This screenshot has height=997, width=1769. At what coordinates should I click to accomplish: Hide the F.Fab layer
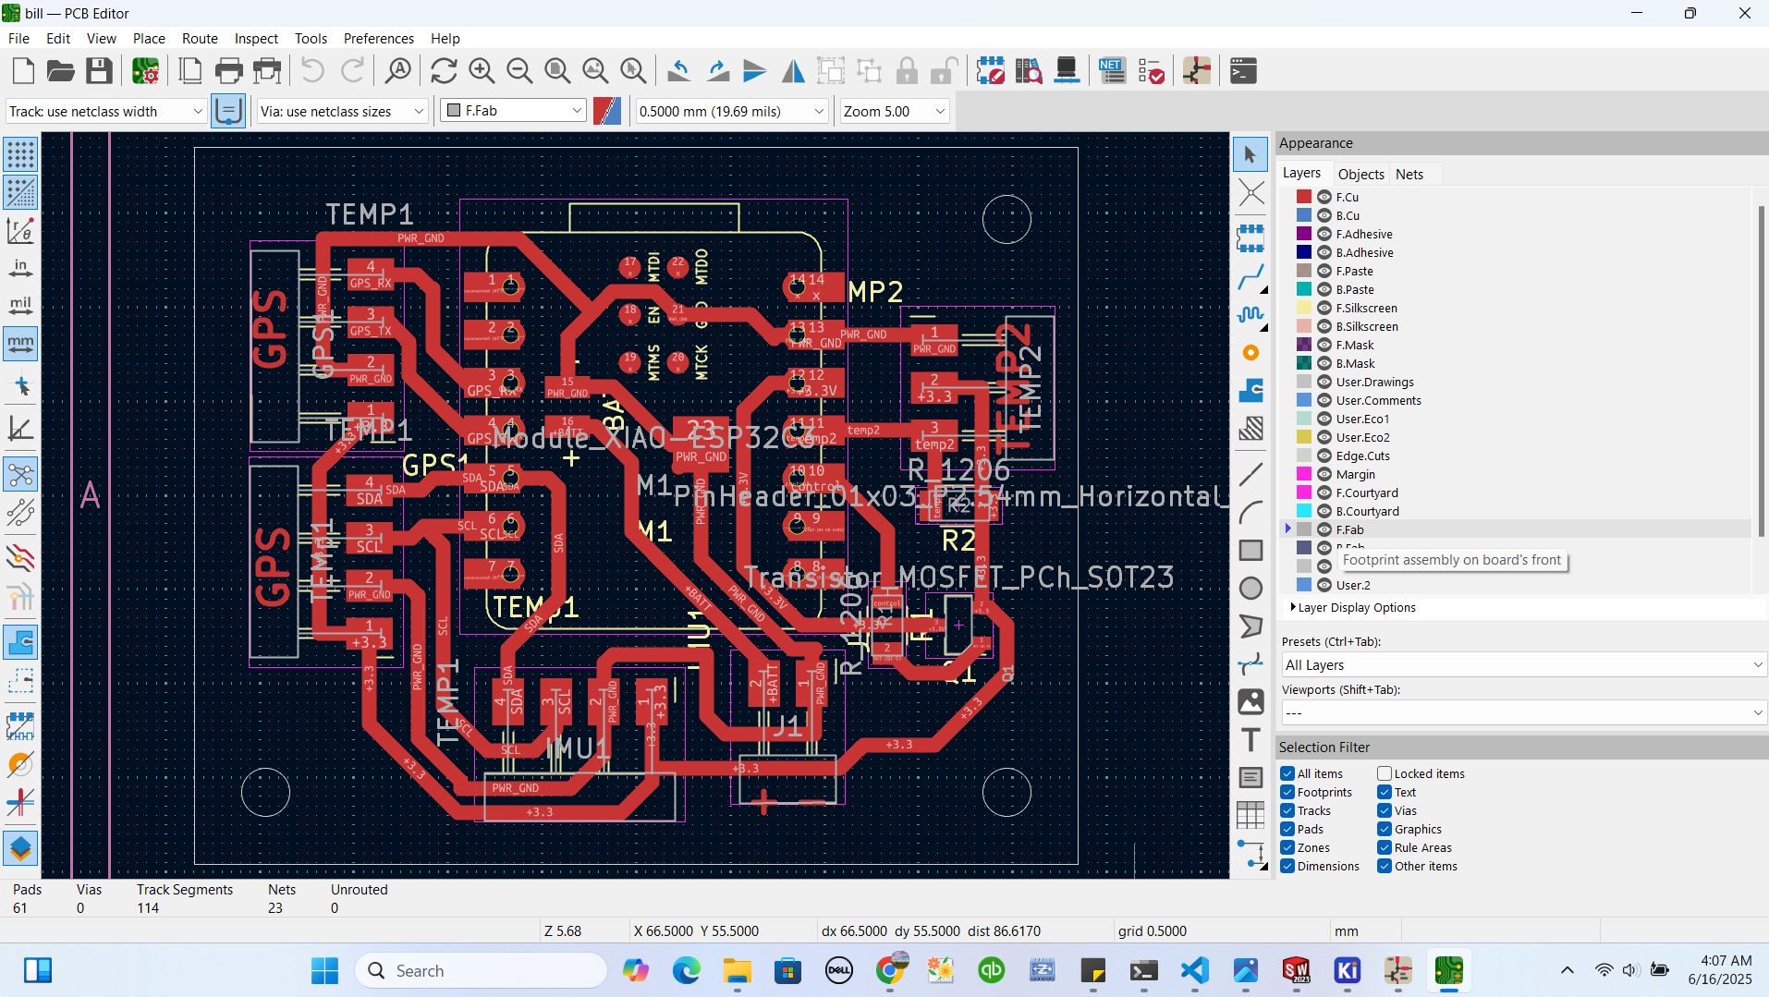(x=1324, y=529)
